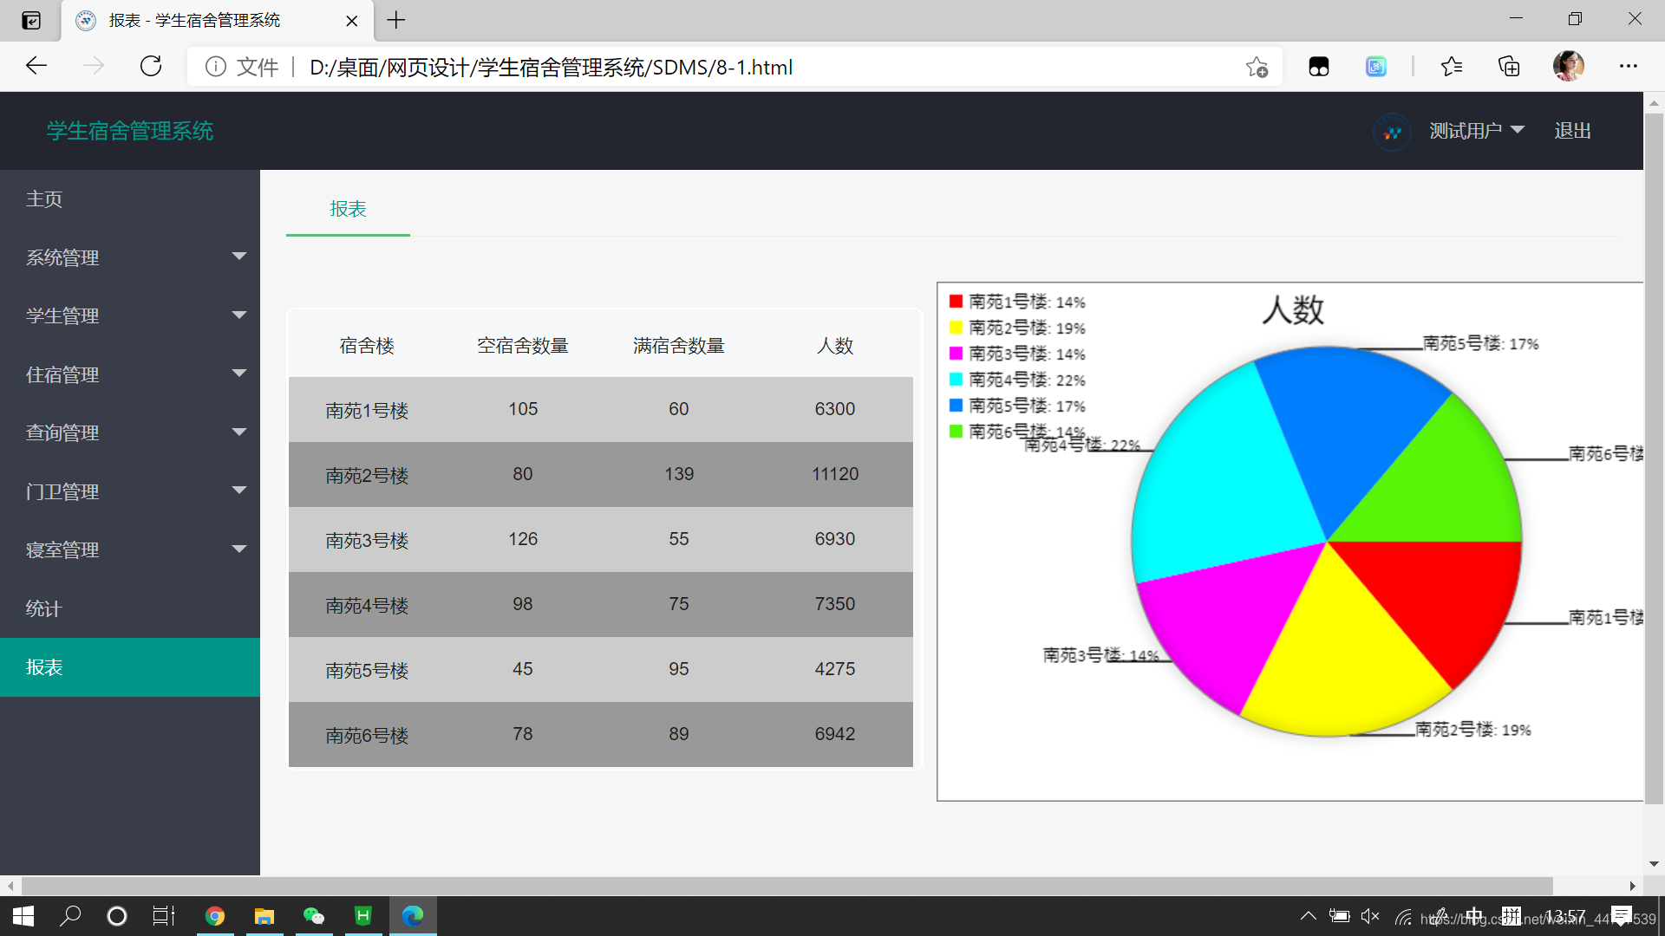The height and width of the screenshot is (936, 1665).
Task: Toggle the 南苑4号楼 cyan legend entry
Action: [x=1016, y=380]
